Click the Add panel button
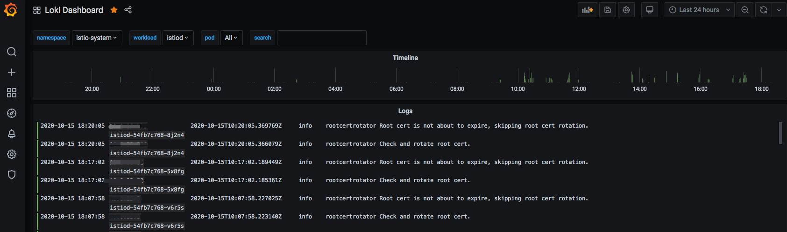The image size is (787, 232). pos(587,10)
